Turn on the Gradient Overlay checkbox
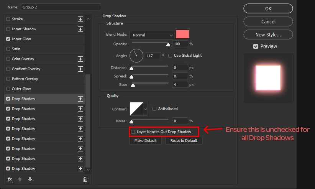Viewport: 315px width, 189px height. click(x=8, y=69)
